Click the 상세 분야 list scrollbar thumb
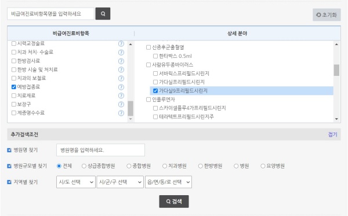Image resolution: width=348 pixels, height=216 pixels. pyautogui.click(x=336, y=70)
